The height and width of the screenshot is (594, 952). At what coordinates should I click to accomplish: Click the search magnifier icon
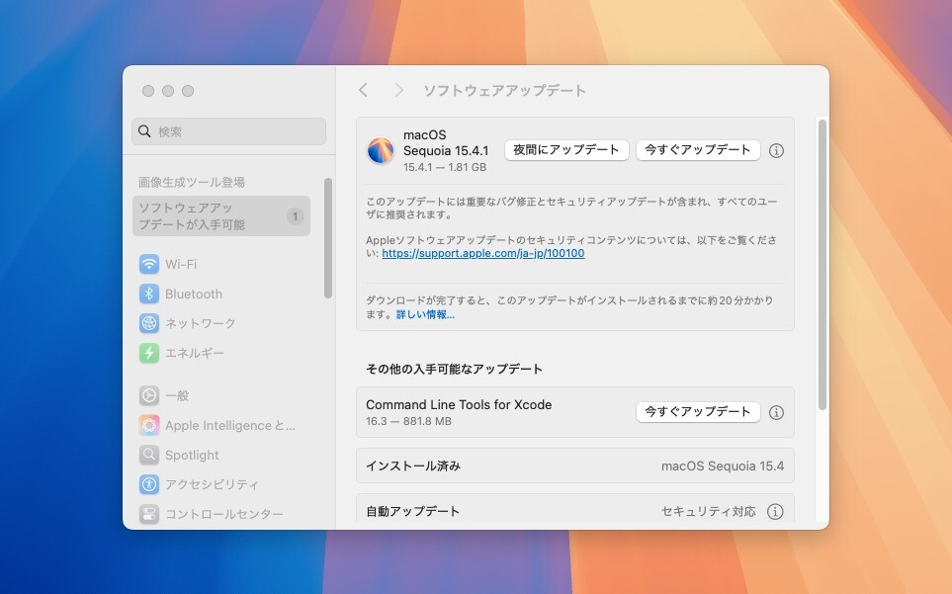pos(144,131)
